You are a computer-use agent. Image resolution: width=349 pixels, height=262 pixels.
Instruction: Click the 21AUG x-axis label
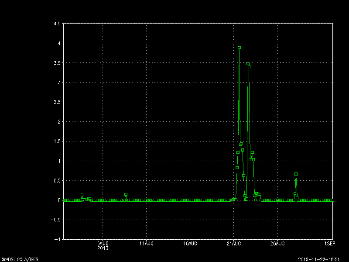234,244
